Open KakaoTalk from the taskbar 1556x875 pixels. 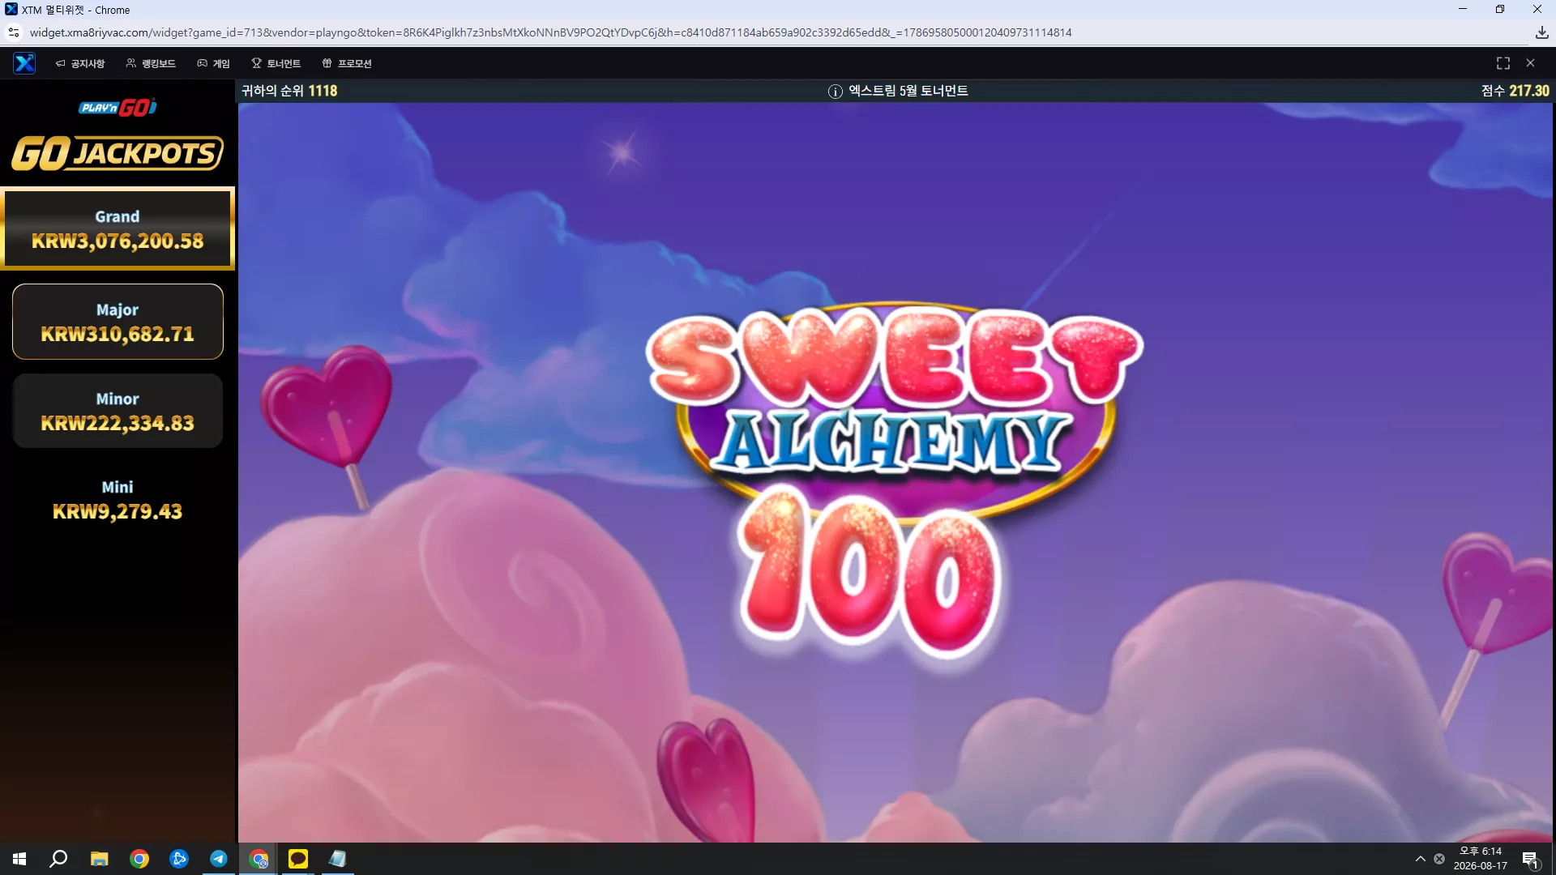pos(298,859)
